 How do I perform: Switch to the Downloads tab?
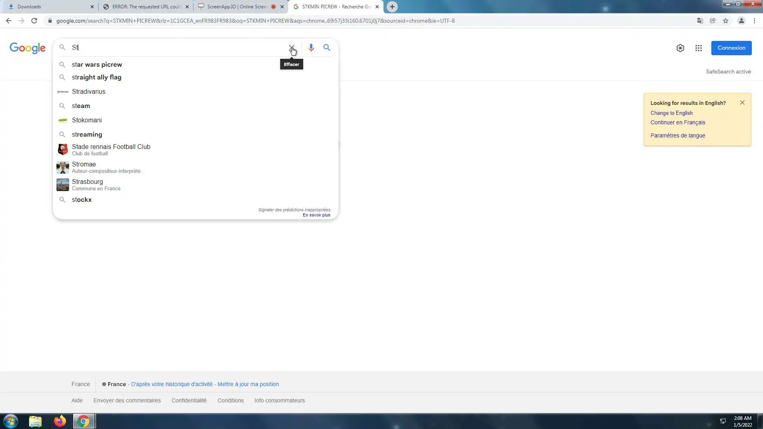(48, 7)
